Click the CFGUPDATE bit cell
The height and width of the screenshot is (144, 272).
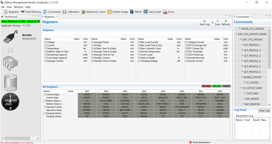tap(182, 107)
